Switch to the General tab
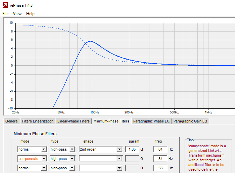 point(12,121)
